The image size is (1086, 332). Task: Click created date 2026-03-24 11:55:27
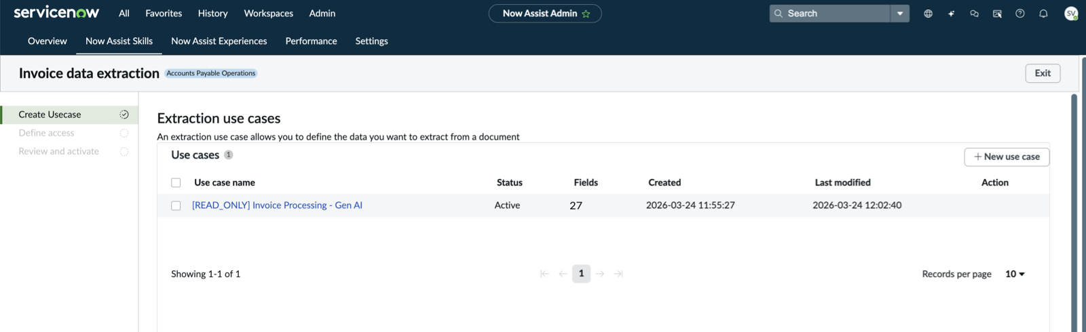pos(690,205)
